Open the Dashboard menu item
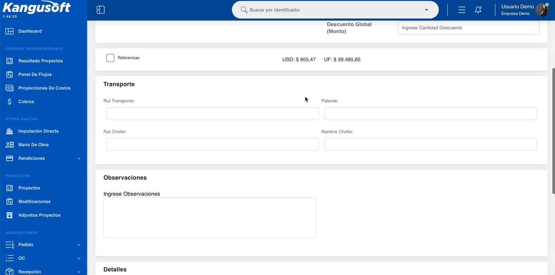Image resolution: width=555 pixels, height=275 pixels. click(30, 31)
